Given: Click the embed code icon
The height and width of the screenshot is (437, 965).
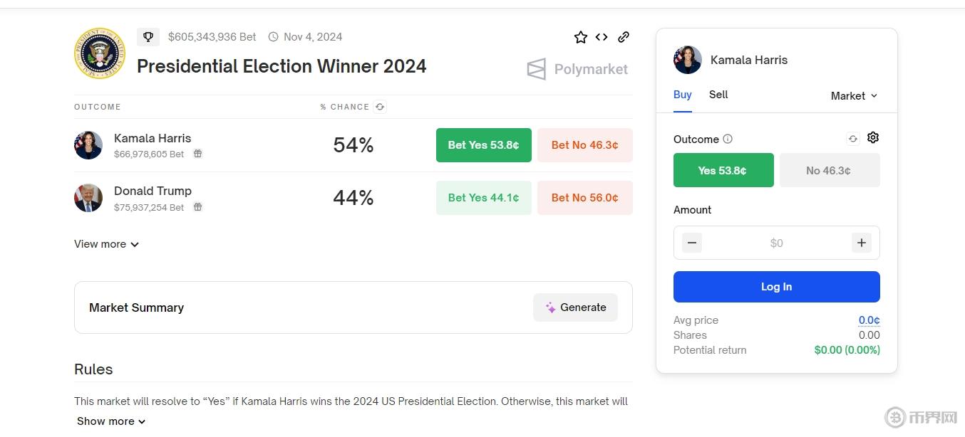Looking at the screenshot, I should pyautogui.click(x=602, y=37).
